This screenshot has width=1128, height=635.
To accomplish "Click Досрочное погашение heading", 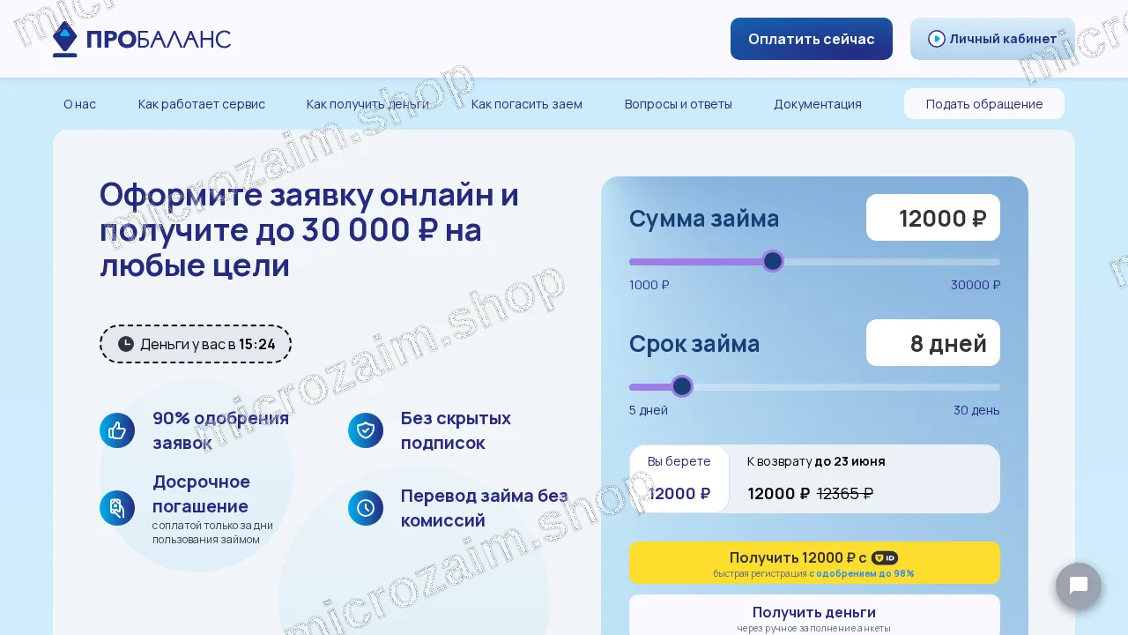I will pyautogui.click(x=201, y=494).
